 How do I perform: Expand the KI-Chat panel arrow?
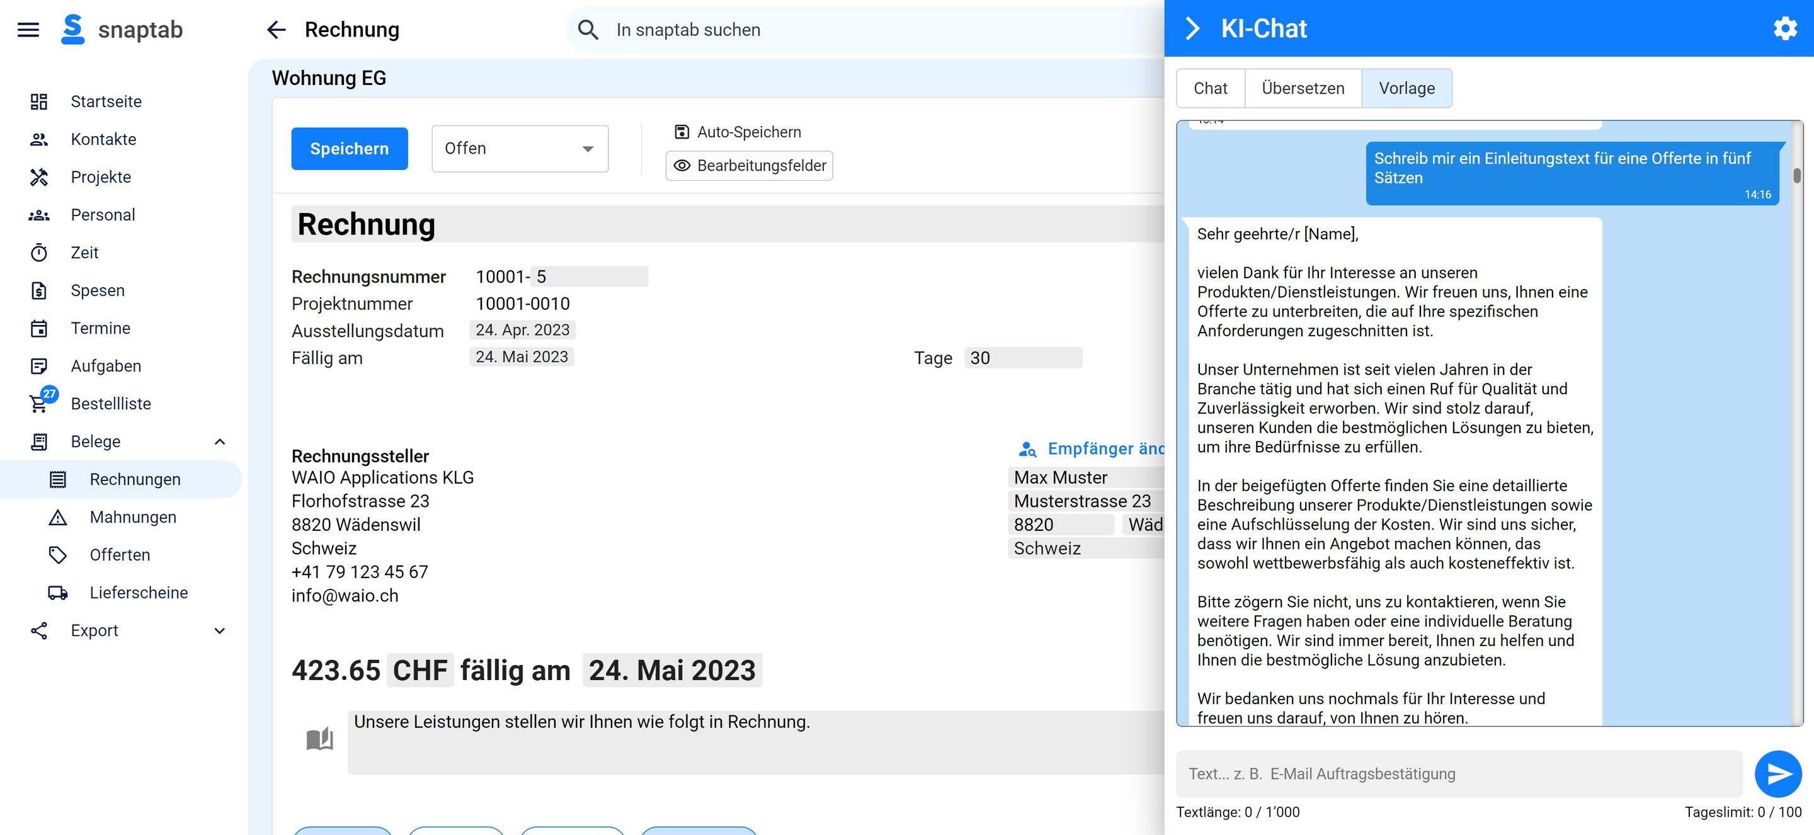click(1193, 29)
